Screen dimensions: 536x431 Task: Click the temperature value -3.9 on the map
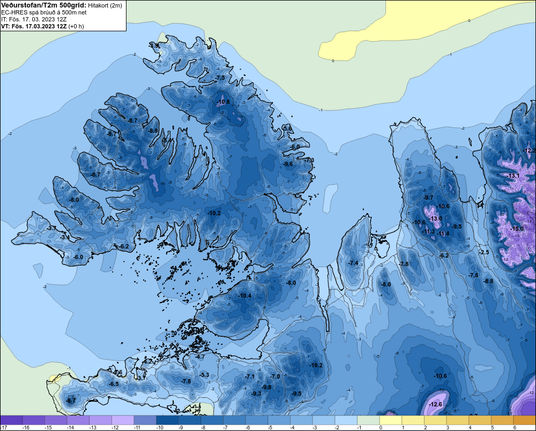click(x=154, y=46)
